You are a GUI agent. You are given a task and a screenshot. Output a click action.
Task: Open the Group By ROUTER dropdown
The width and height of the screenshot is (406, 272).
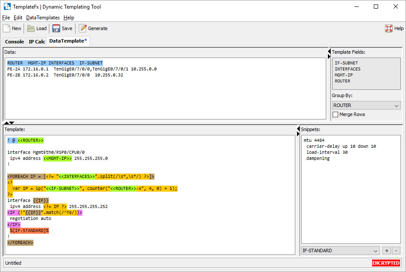point(367,106)
